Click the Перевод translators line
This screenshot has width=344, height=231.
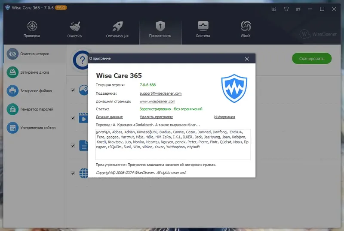click(147, 125)
